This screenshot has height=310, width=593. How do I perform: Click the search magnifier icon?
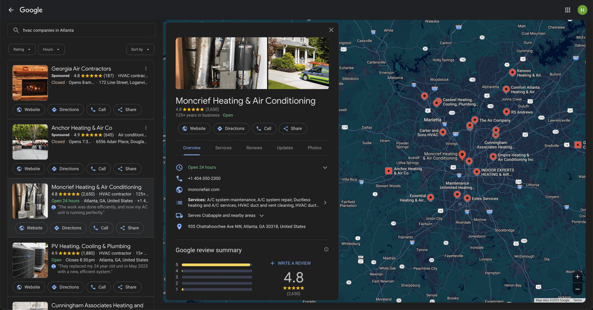[16, 30]
